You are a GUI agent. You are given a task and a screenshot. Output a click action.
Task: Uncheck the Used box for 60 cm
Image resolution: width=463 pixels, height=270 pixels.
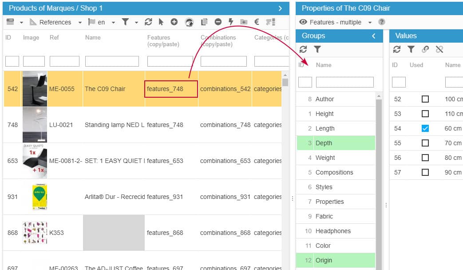click(425, 129)
